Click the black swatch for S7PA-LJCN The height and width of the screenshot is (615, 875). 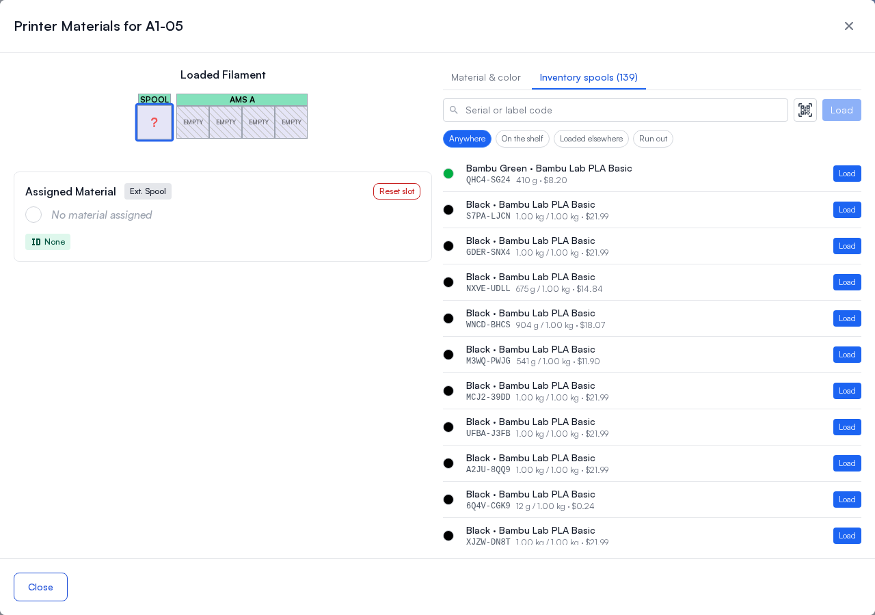448,210
